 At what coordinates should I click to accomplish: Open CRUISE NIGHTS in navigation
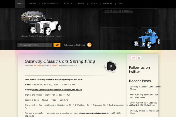[x=50, y=4]
